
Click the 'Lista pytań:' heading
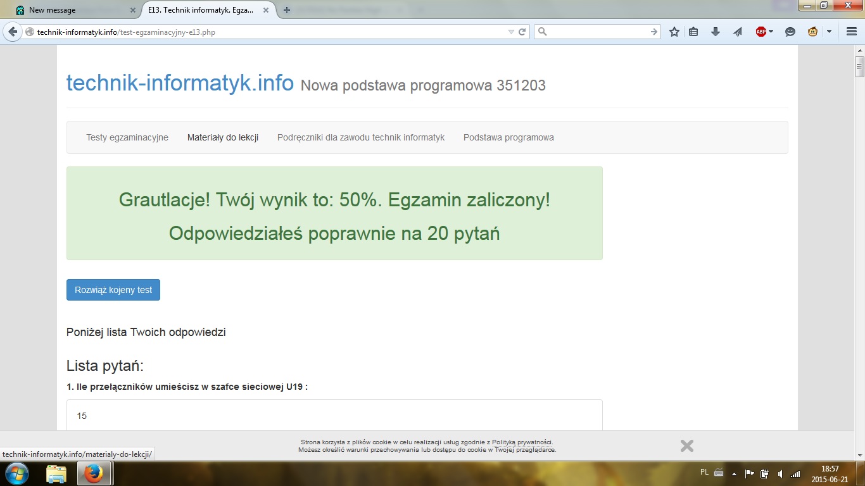[105, 366]
